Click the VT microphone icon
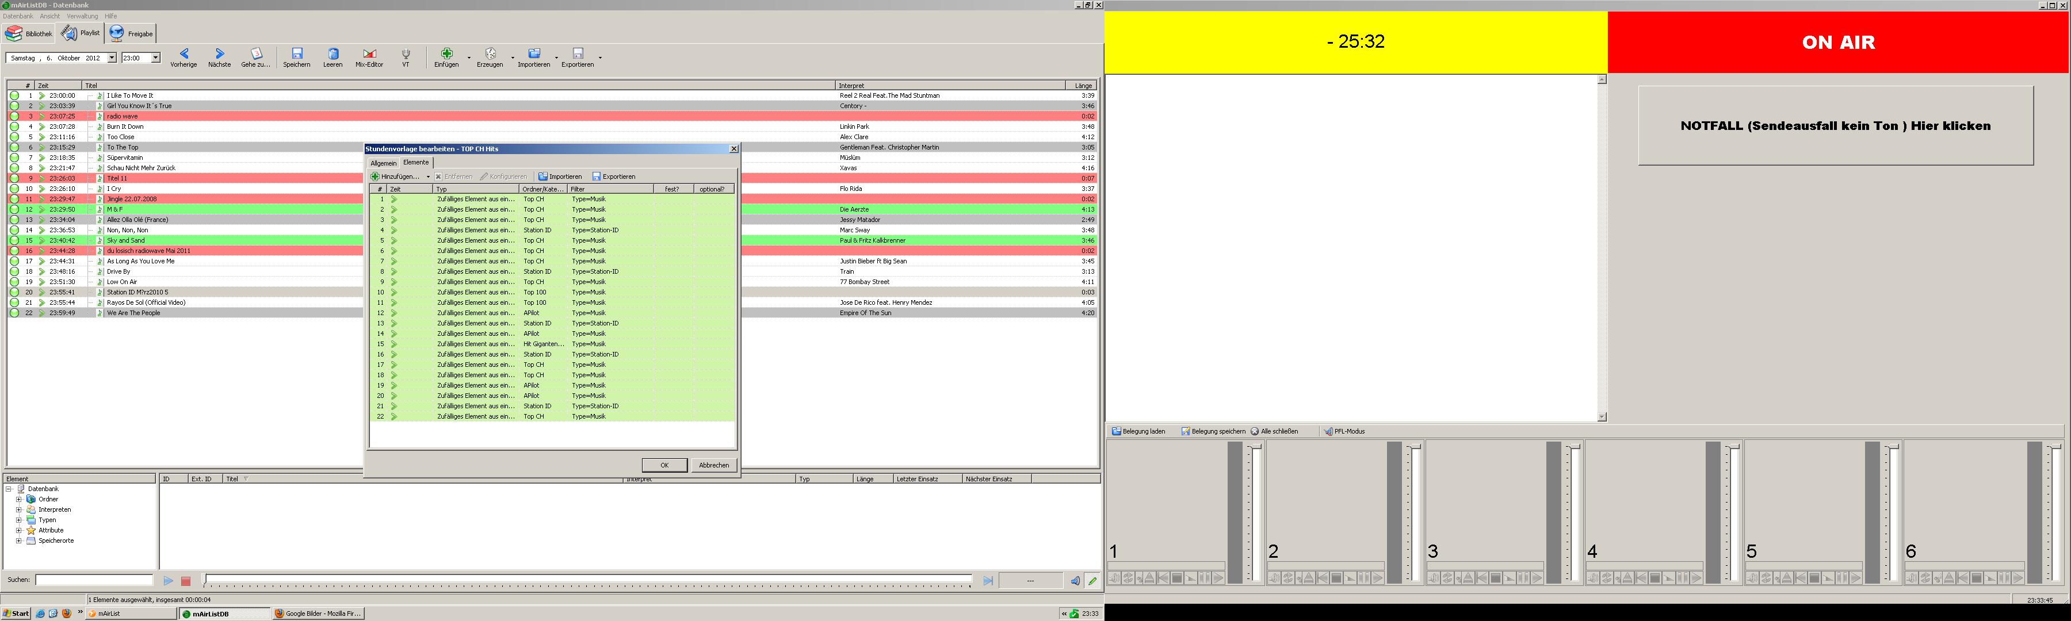The image size is (2071, 621). [405, 56]
